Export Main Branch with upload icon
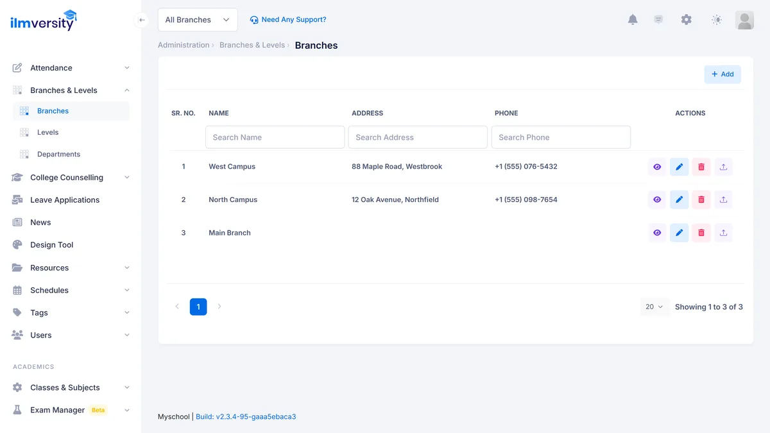This screenshot has height=433, width=770. tap(723, 233)
